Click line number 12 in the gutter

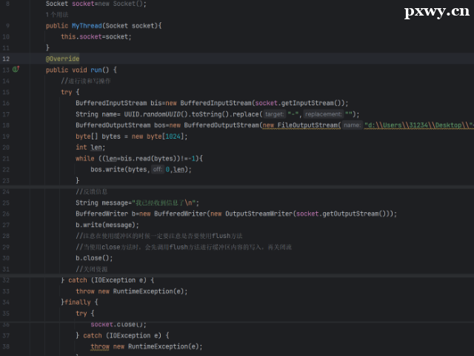6,59
